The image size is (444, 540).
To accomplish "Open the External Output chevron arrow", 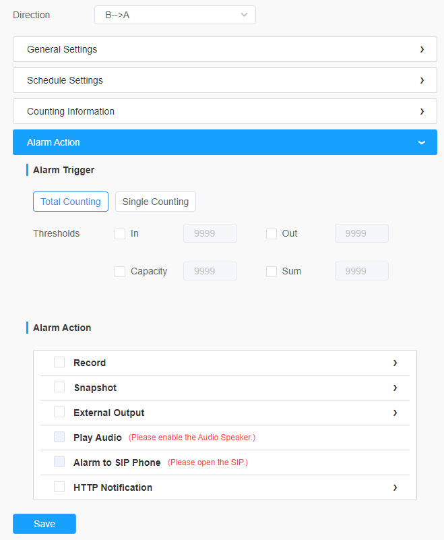I will 395,413.
